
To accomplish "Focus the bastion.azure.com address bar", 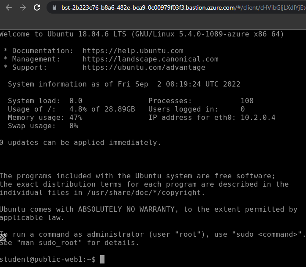I will [x=176, y=7].
